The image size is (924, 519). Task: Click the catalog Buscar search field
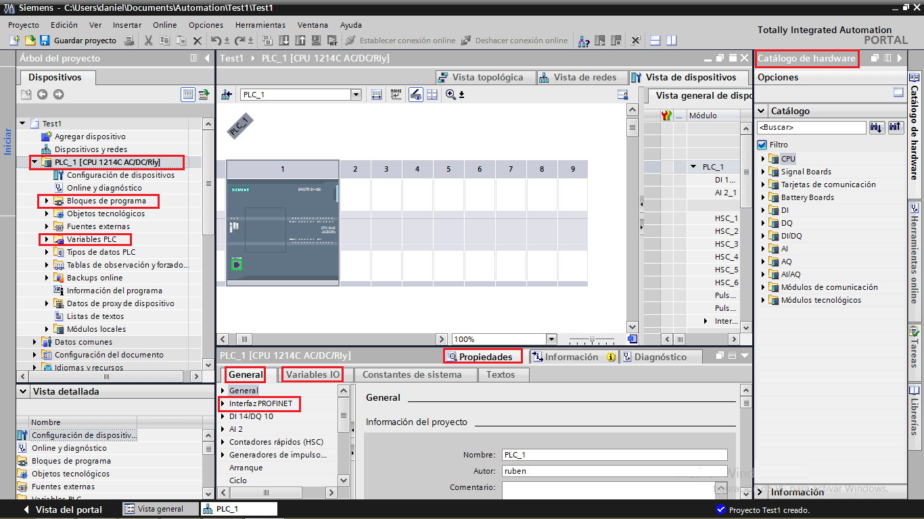click(811, 127)
